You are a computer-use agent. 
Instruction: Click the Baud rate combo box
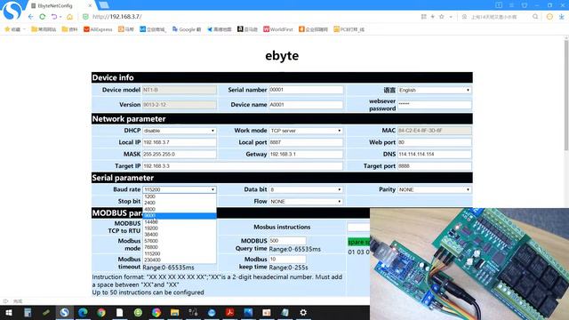tap(180, 189)
